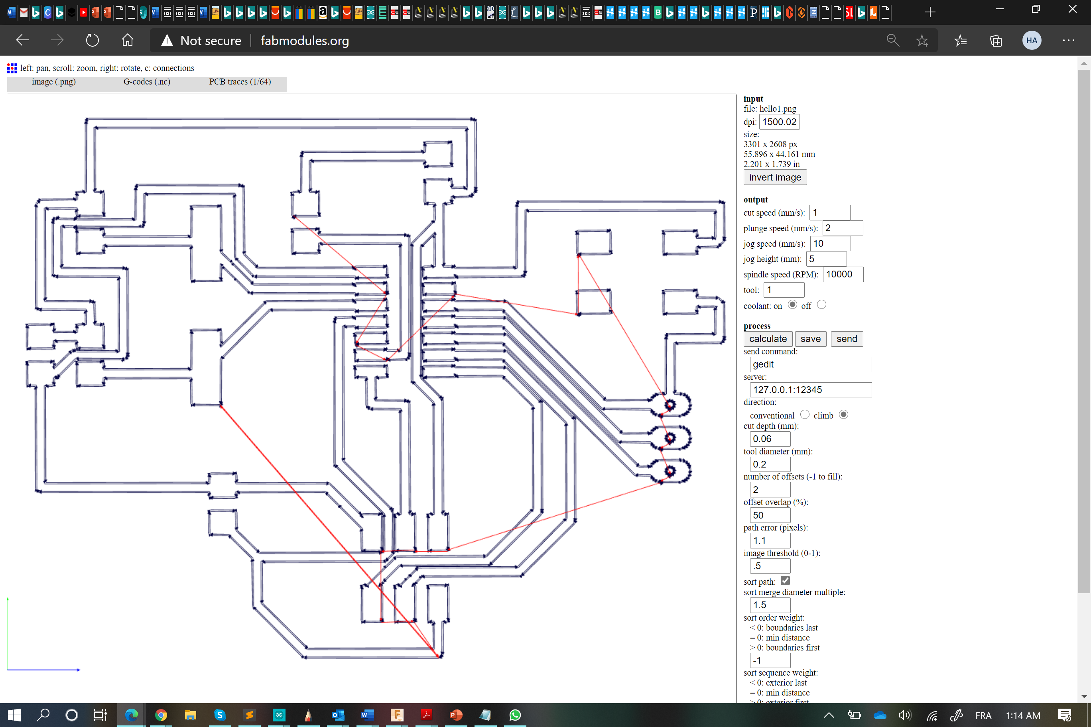
Task: Open the image (.png) input menu
Action: point(54,82)
